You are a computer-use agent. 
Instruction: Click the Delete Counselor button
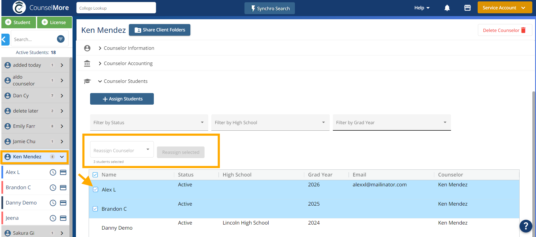(505, 30)
